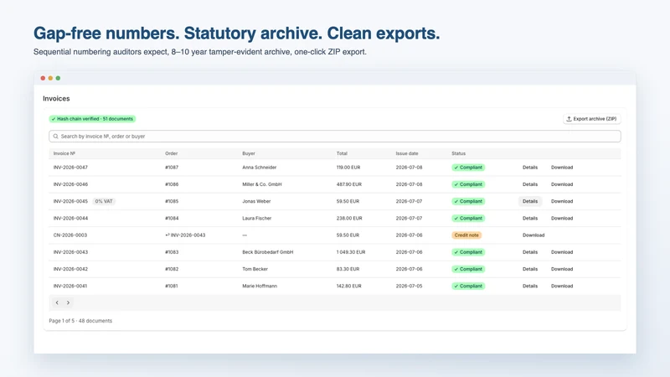Focus the invoice search field
Image resolution: width=670 pixels, height=377 pixels.
[334, 137]
